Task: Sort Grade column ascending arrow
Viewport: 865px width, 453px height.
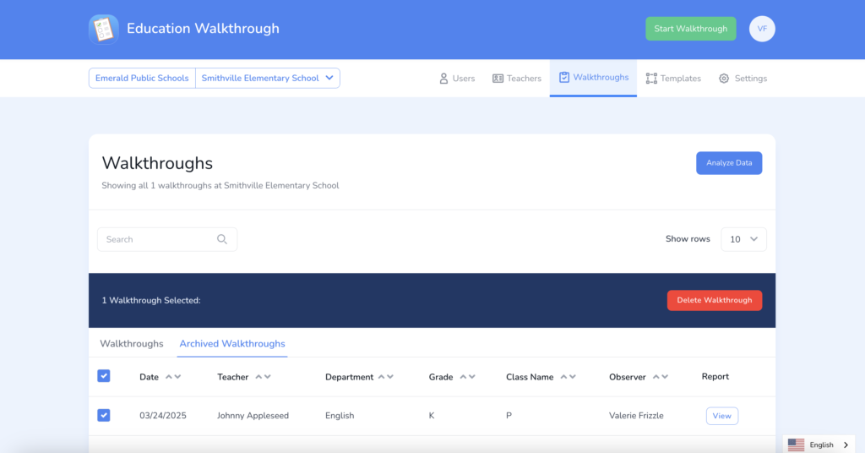Action: (x=463, y=377)
